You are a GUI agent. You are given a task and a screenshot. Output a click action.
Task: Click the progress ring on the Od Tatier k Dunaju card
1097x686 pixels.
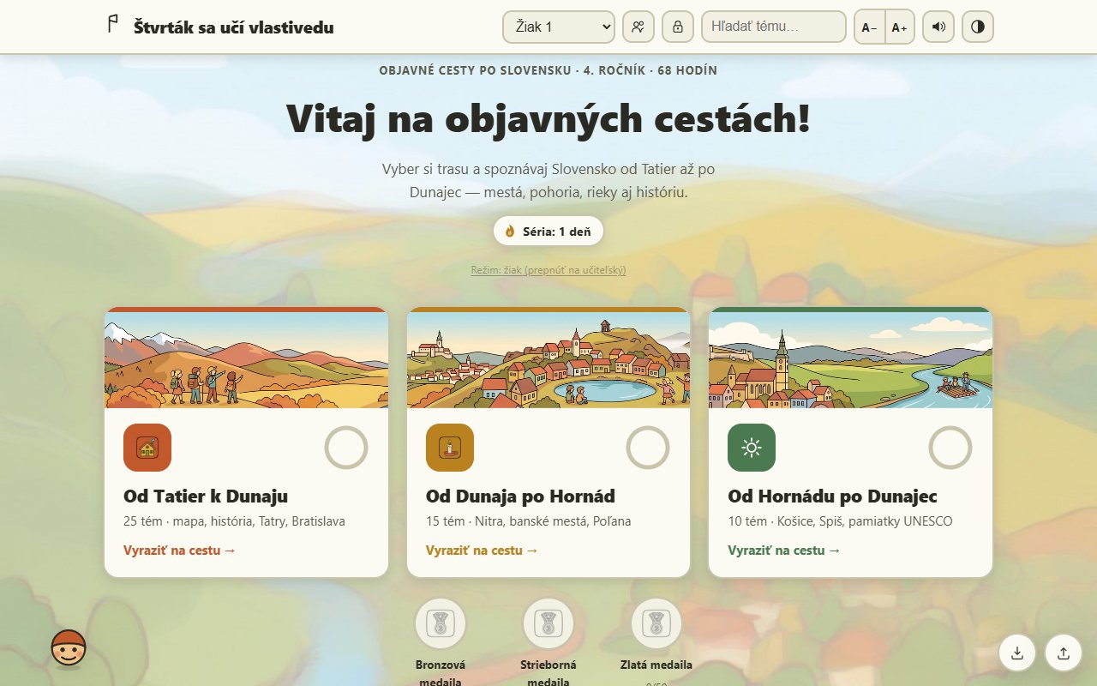(x=346, y=448)
